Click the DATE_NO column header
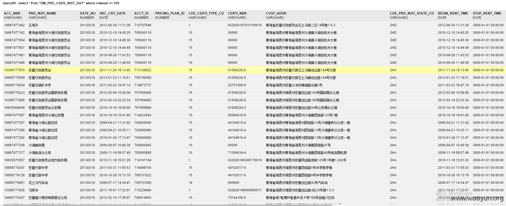Image resolution: width=506 pixels, height=206 pixels. pyautogui.click(x=88, y=13)
